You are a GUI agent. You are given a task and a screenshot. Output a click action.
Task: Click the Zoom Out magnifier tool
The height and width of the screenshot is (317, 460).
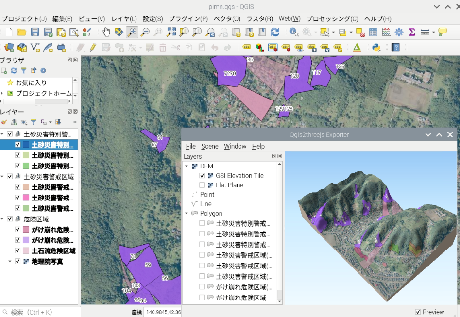click(145, 33)
